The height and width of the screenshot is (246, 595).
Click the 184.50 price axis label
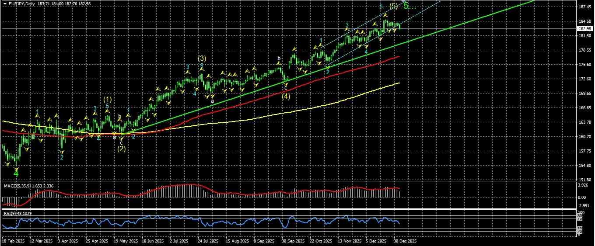coord(585,21)
